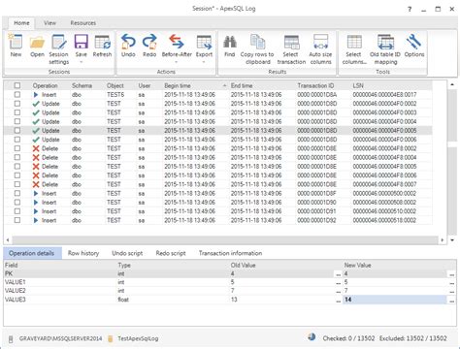Click the TestApexSqlLog database icon

point(111,338)
